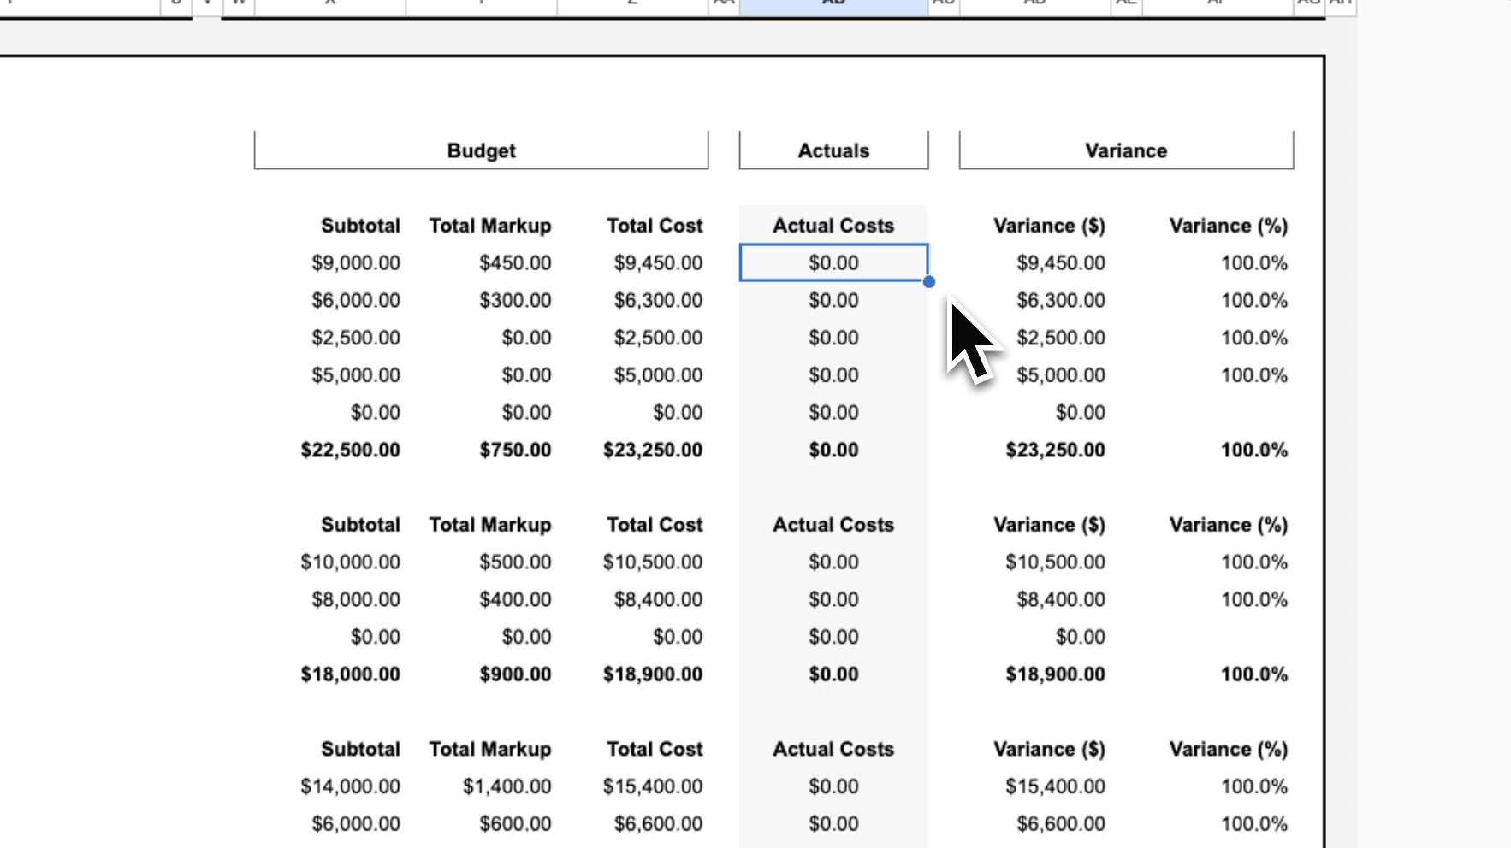The height and width of the screenshot is (848, 1511).
Task: Click the first Actual Costs column label
Action: coord(833,225)
